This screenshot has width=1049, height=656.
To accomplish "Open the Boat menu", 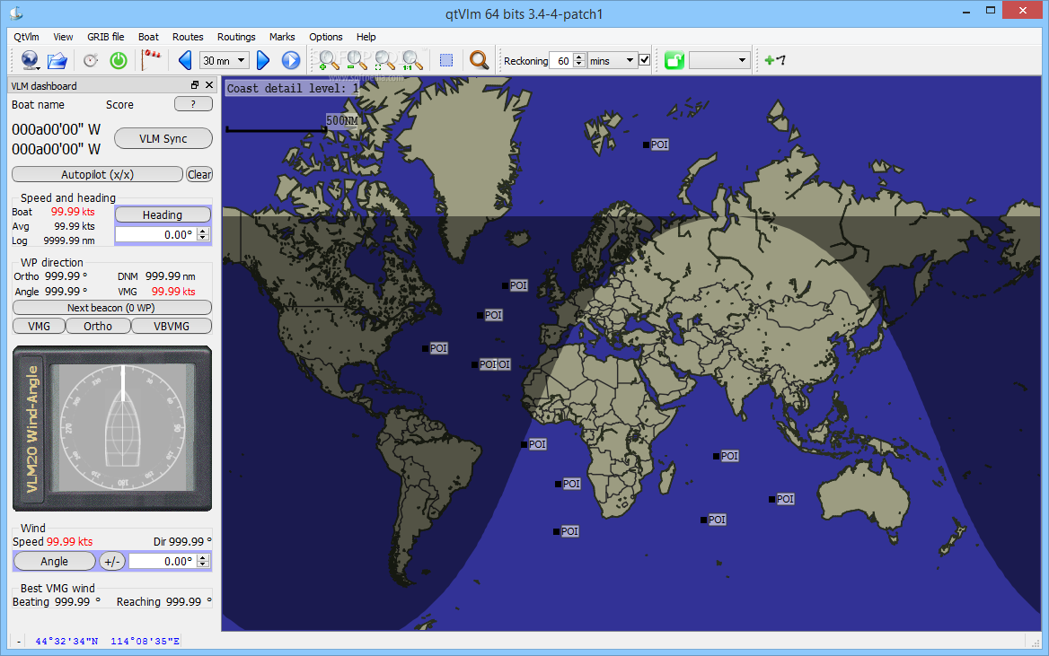I will (x=148, y=37).
